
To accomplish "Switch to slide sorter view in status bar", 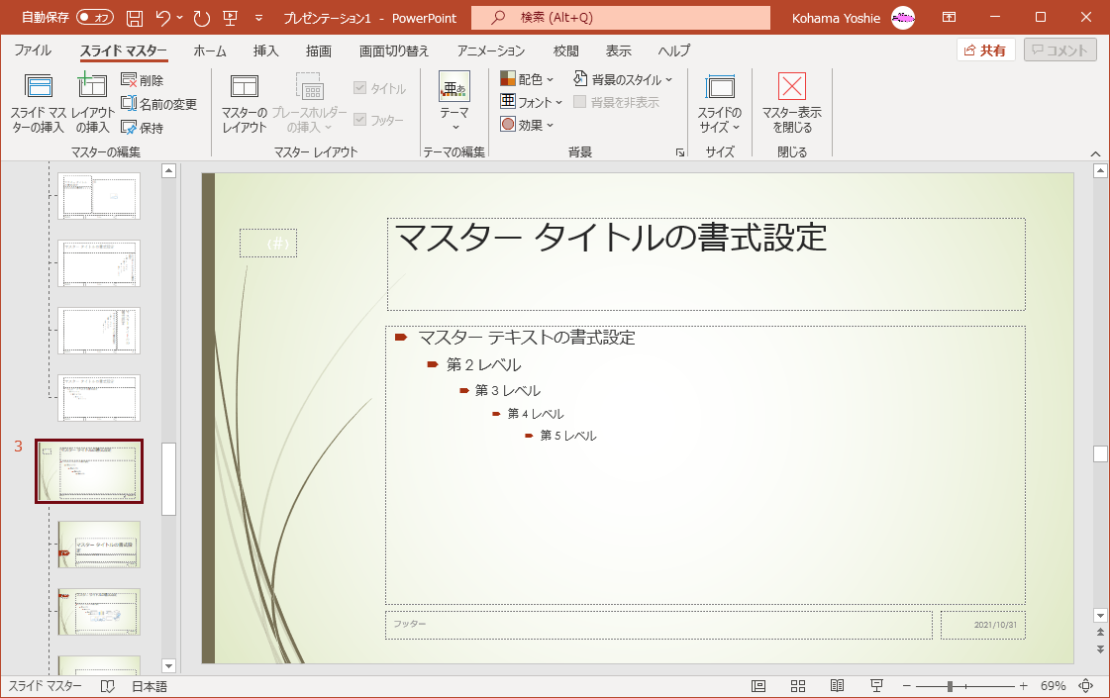I will click(x=798, y=686).
